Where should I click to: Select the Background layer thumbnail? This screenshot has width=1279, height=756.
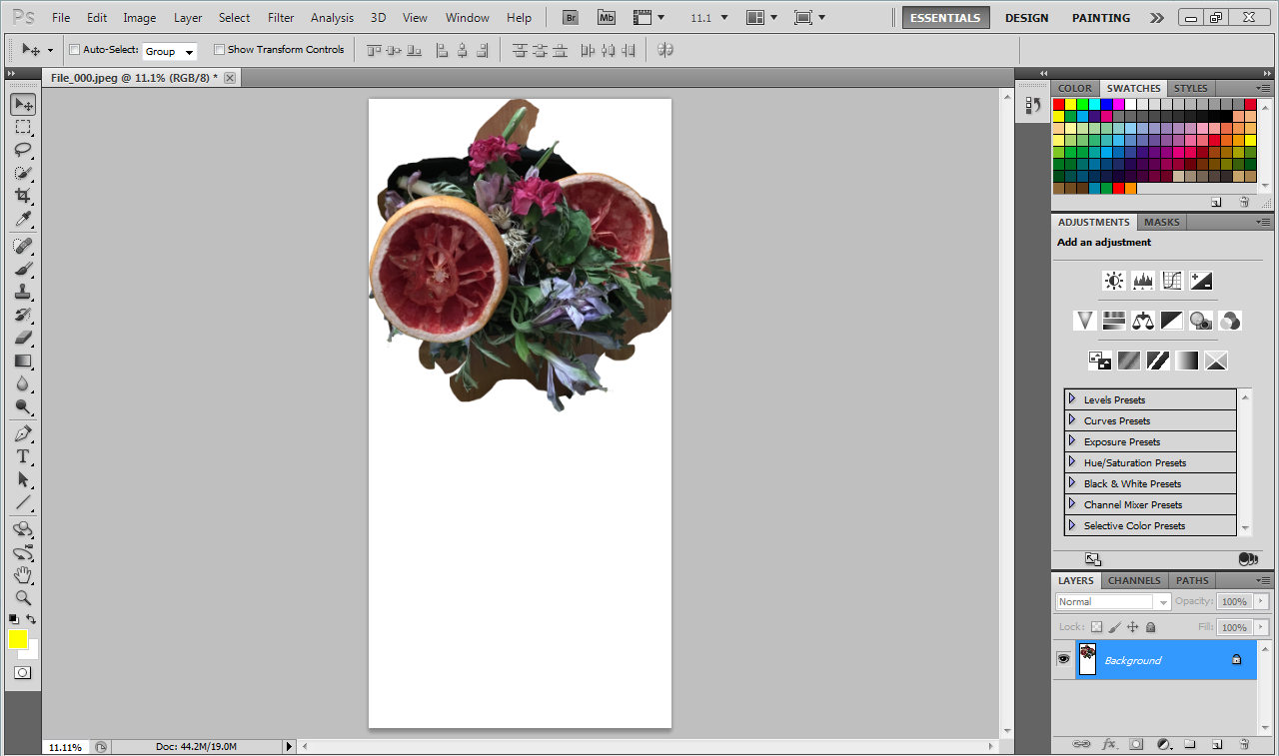coord(1087,659)
